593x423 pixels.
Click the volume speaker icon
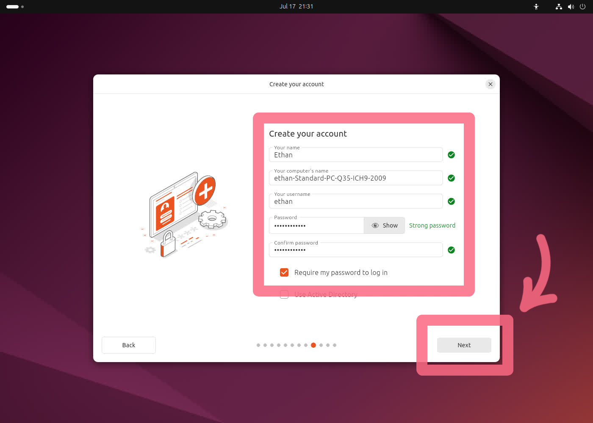(571, 7)
